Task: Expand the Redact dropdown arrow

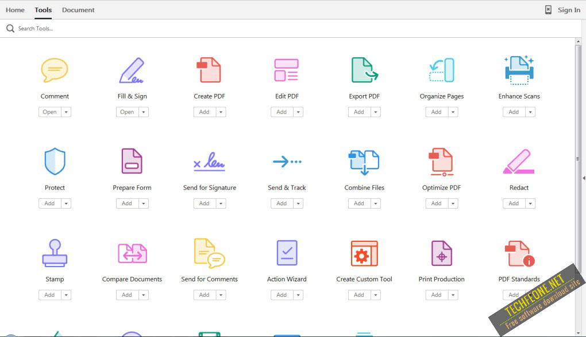Action: click(530, 203)
